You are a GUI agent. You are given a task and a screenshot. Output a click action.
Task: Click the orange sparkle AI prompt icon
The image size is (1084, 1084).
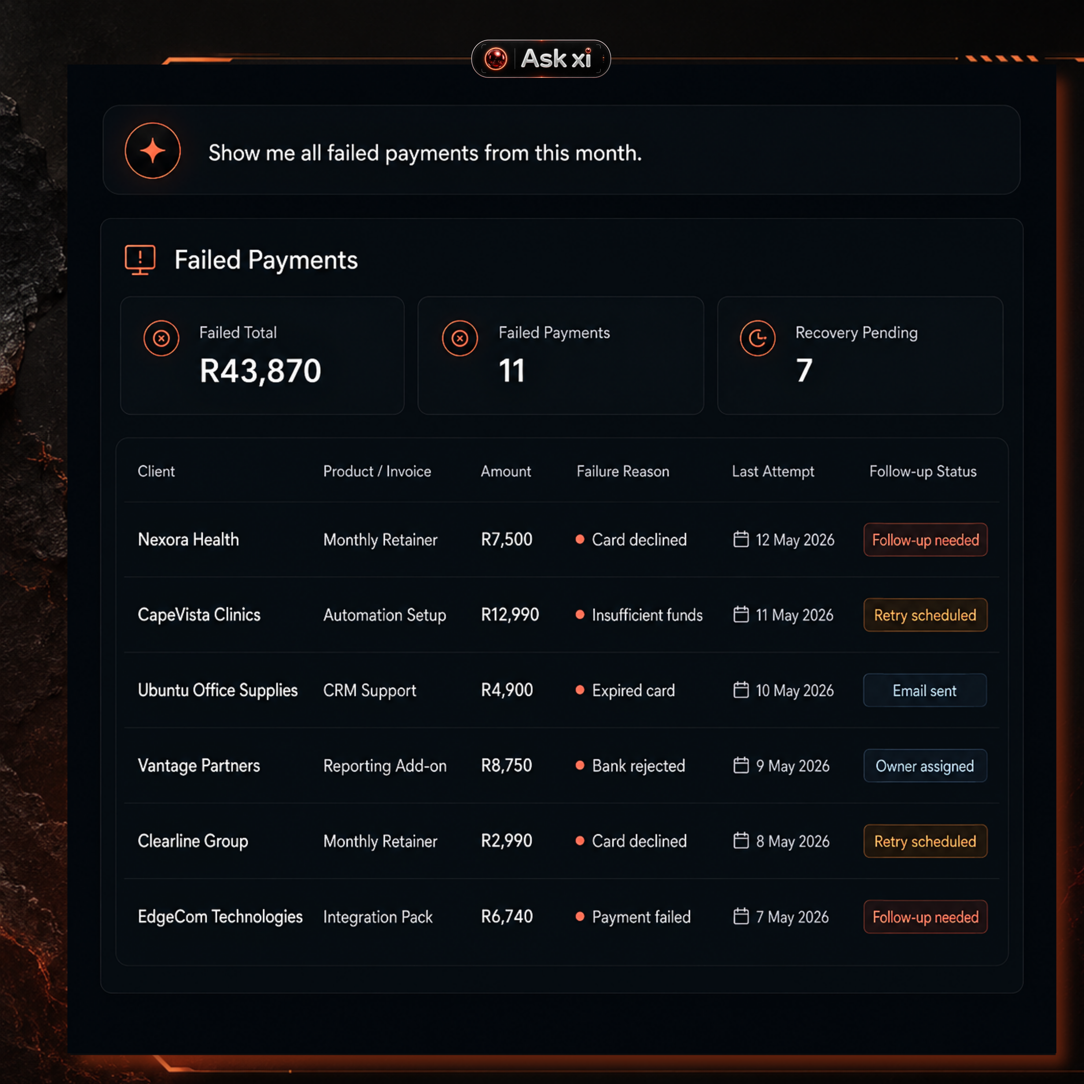click(x=153, y=151)
